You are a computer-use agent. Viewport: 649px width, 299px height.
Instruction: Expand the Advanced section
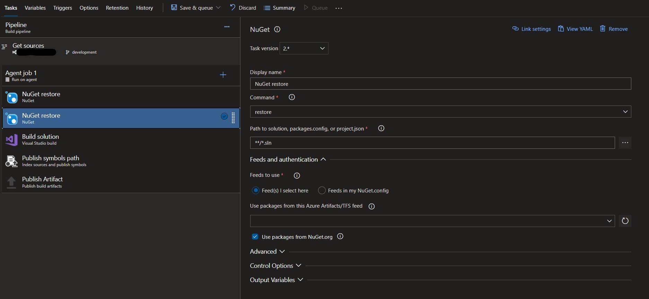point(267,252)
